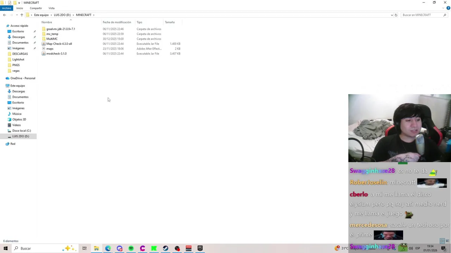
Task: Switch to large thumbnails view icon
Action: tap(447, 241)
